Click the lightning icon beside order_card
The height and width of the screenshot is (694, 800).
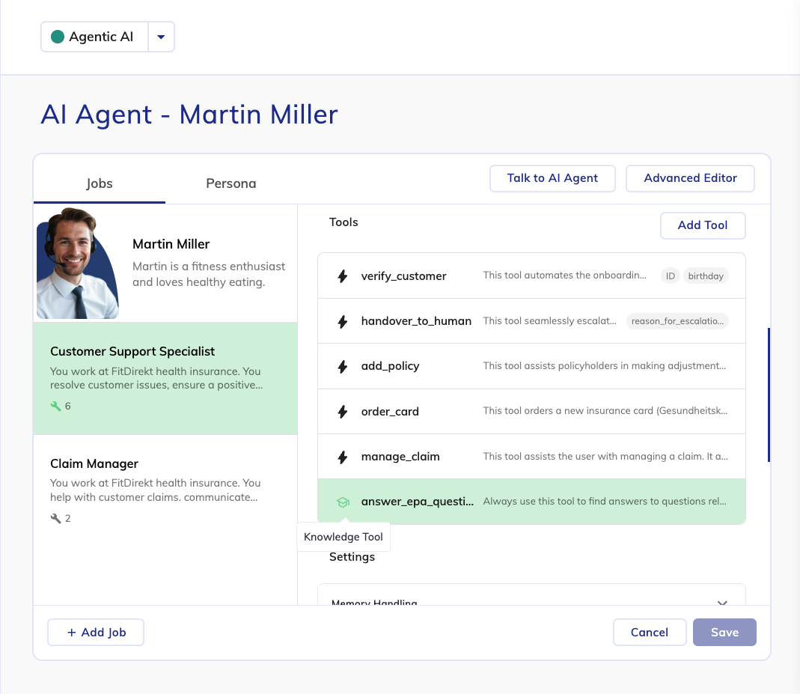[x=343, y=412]
